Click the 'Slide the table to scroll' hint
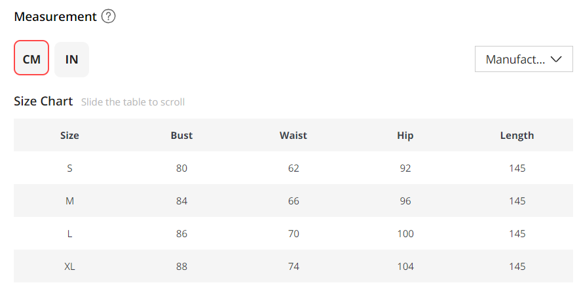This screenshot has height=285, width=579. (x=133, y=102)
